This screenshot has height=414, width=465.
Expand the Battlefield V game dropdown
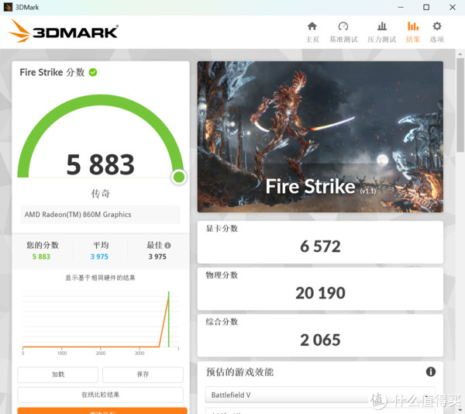(x=320, y=395)
